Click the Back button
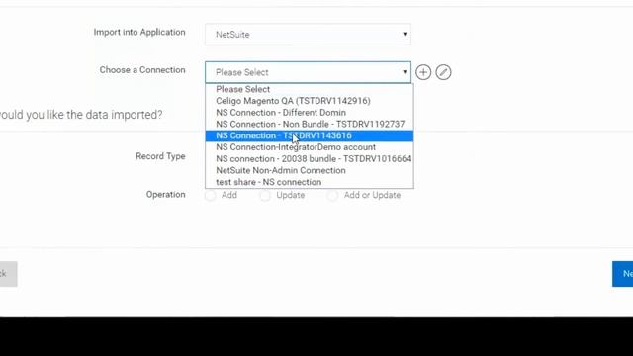This screenshot has height=356, width=633. 9,274
